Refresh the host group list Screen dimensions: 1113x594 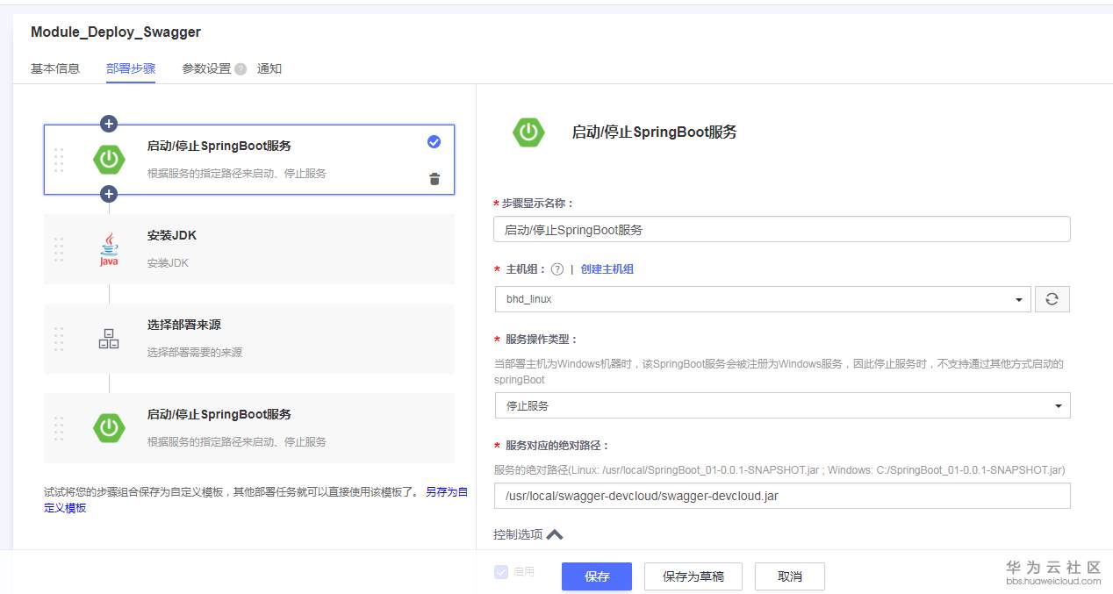[x=1052, y=298]
